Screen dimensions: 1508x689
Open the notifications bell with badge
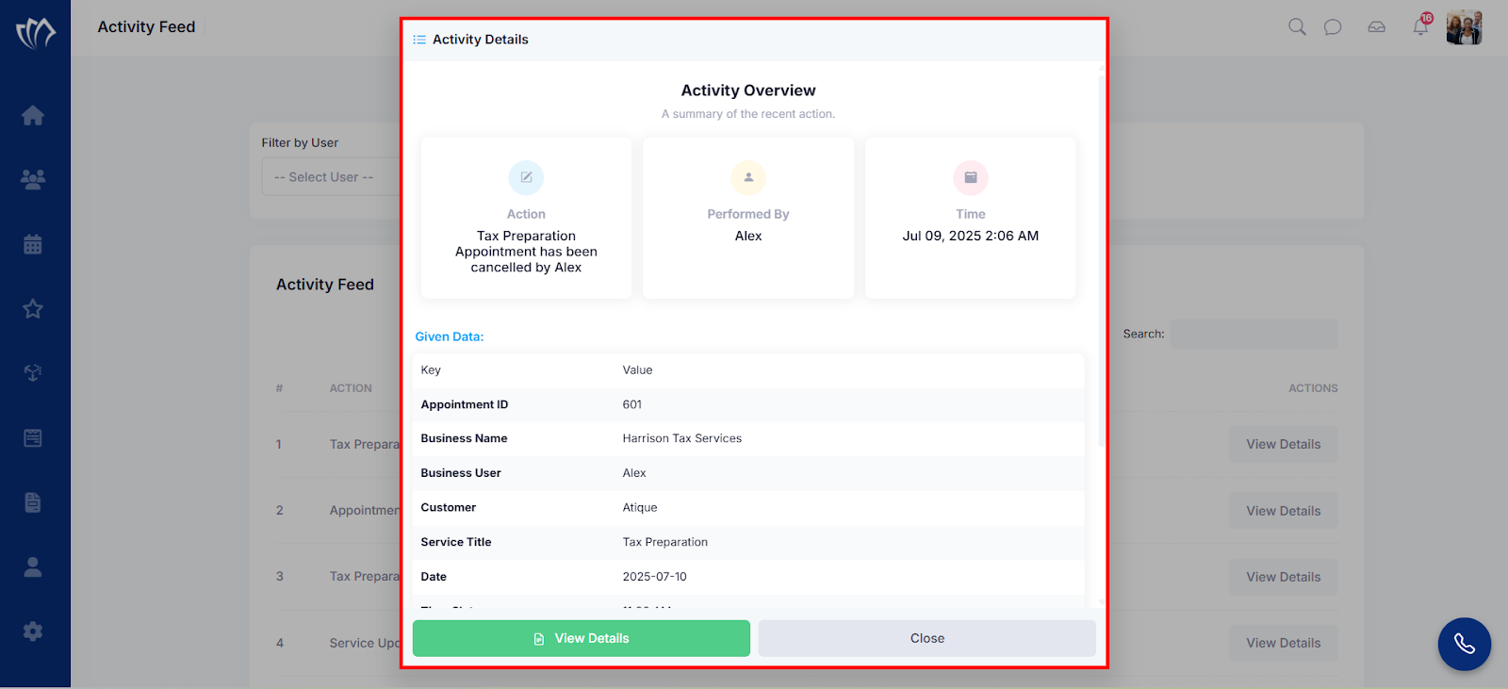(1421, 25)
